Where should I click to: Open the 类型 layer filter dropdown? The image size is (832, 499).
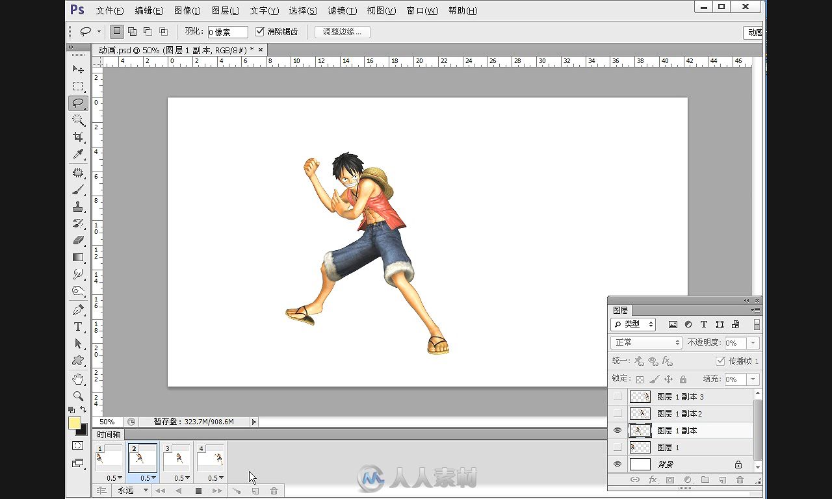[633, 324]
